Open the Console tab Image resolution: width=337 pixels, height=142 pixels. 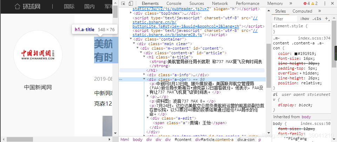coord(174,3)
